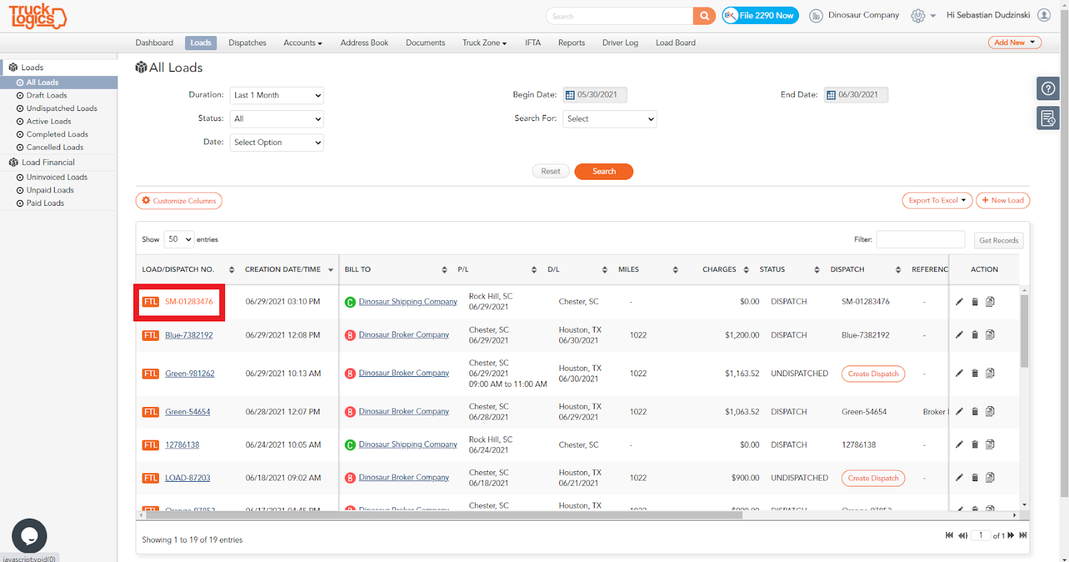Open document icon for load LOAD-87203
The image size is (1069, 562).
(990, 478)
